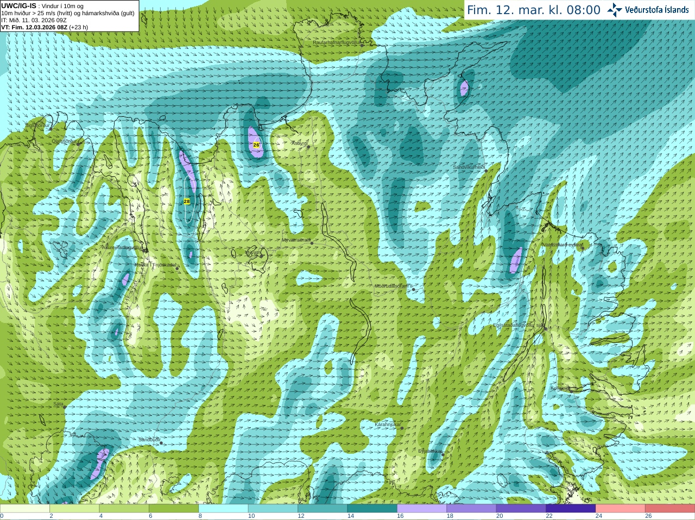Click the Mývatnsöræfi station label
695x520 pixels.
pos(296,239)
